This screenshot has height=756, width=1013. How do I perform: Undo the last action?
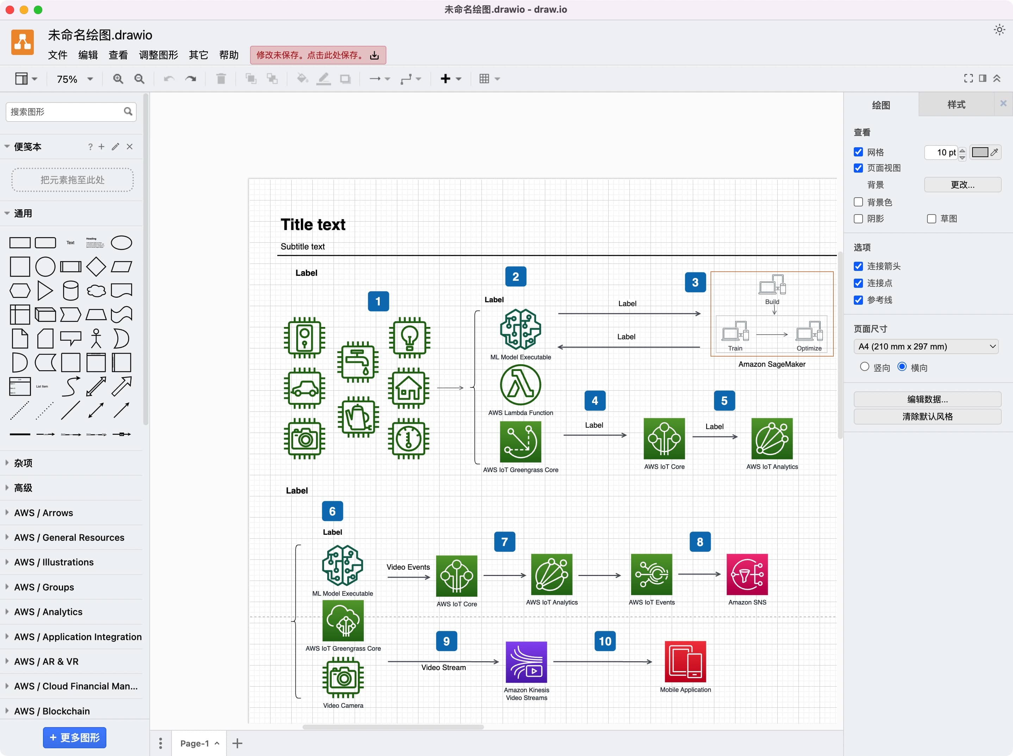point(169,79)
